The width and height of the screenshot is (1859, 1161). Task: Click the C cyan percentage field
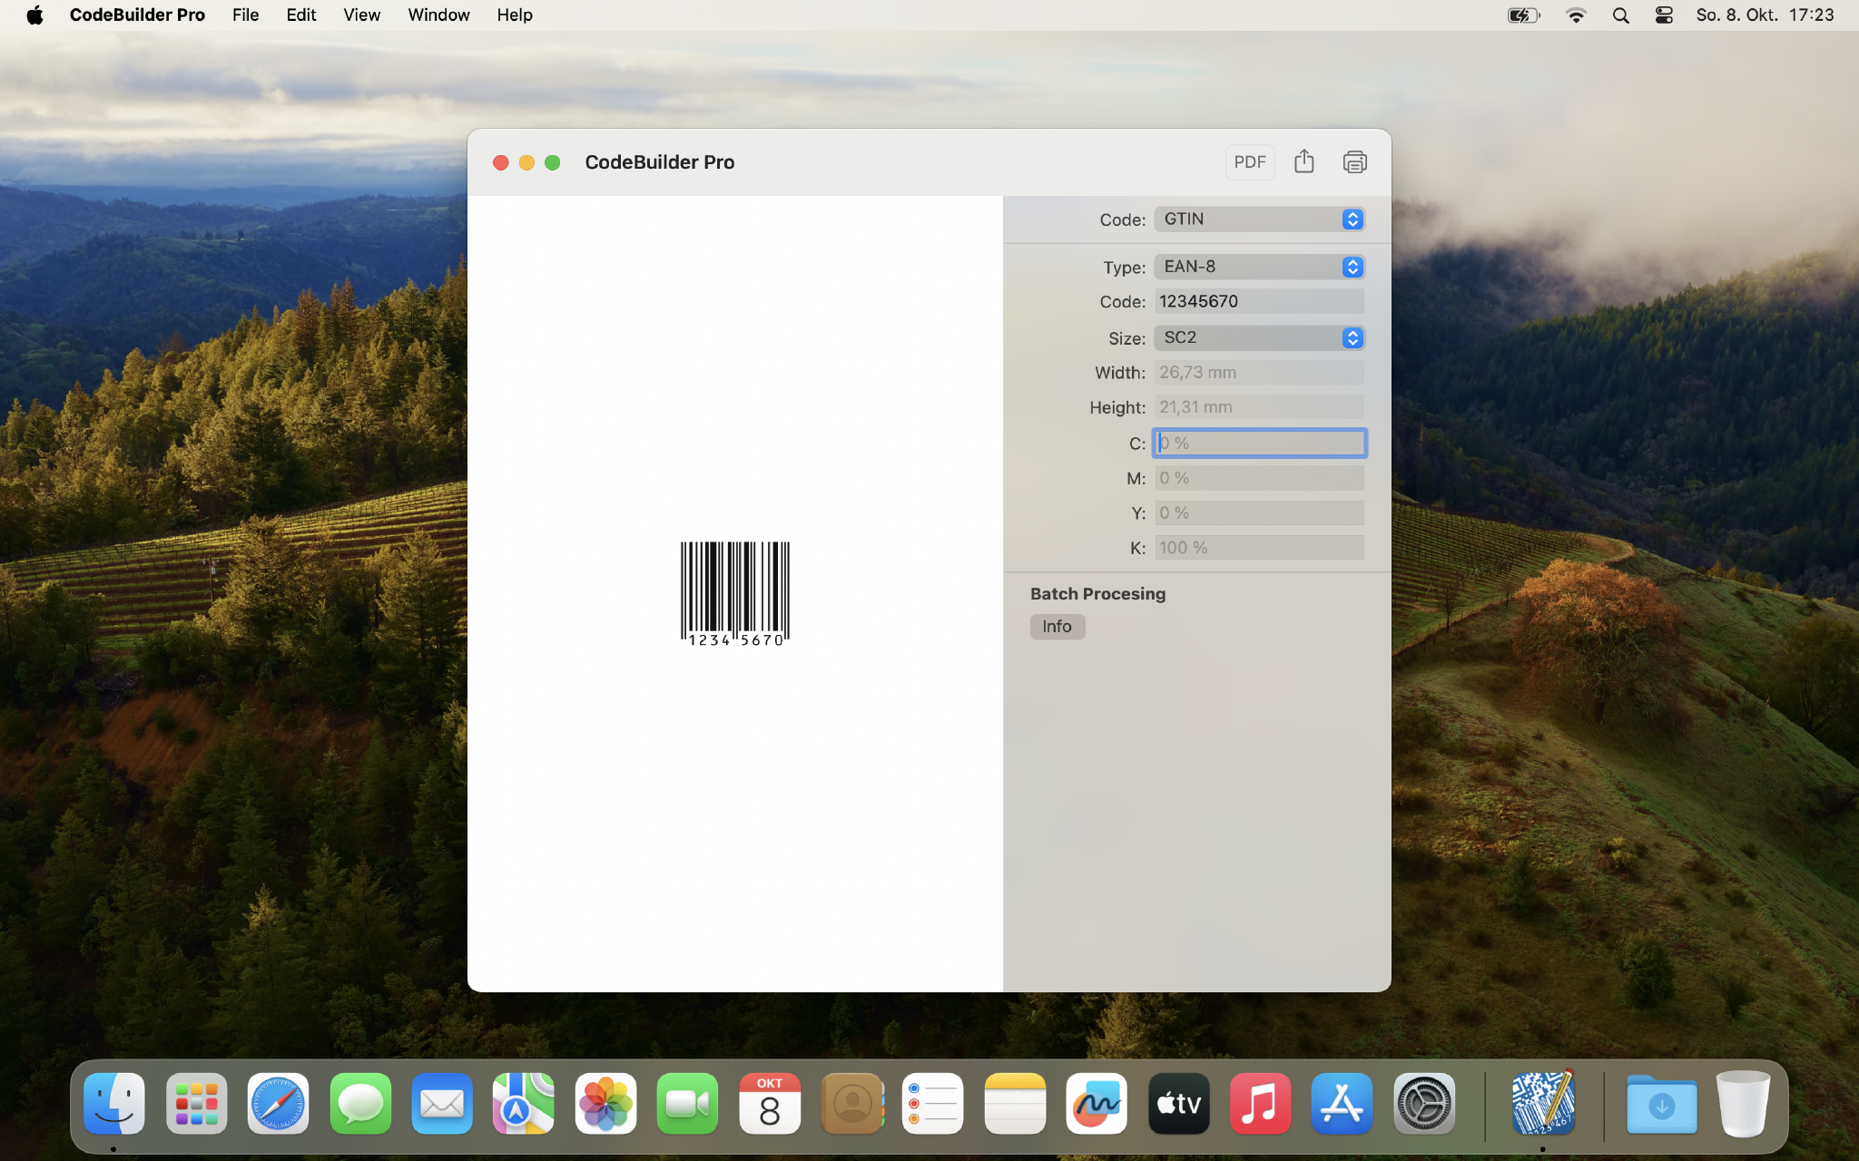[1260, 443]
